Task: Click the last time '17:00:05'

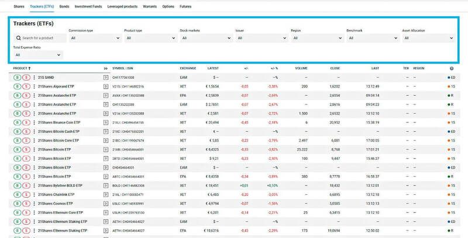Action: (x=373, y=141)
